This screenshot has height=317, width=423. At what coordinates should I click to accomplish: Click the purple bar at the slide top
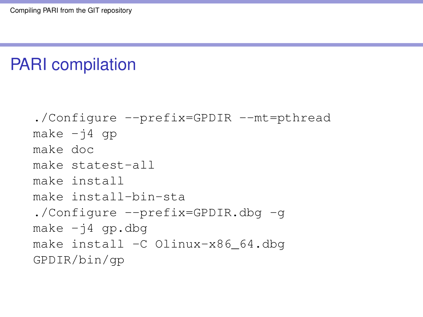point(212,2)
